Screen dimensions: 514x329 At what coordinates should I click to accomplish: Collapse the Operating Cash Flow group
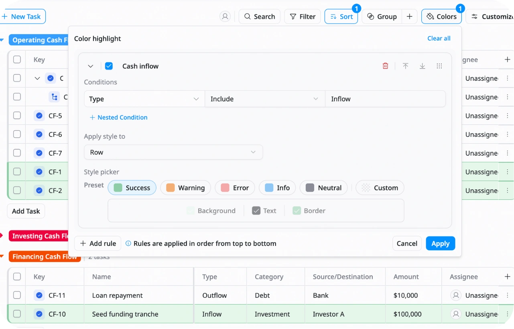2,40
